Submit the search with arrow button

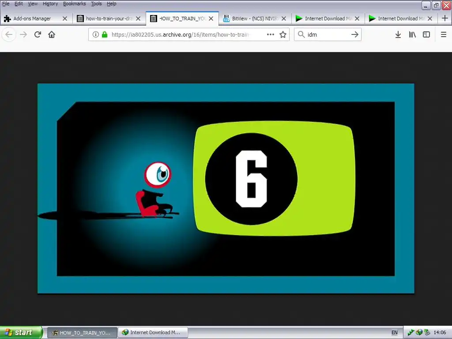[x=355, y=34]
